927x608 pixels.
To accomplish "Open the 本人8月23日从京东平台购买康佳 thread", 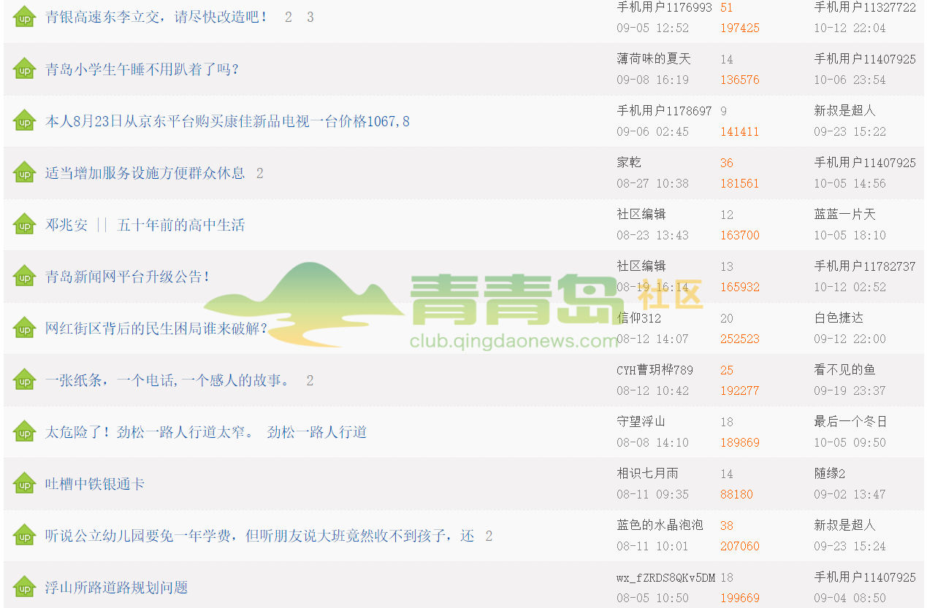I will coord(227,121).
